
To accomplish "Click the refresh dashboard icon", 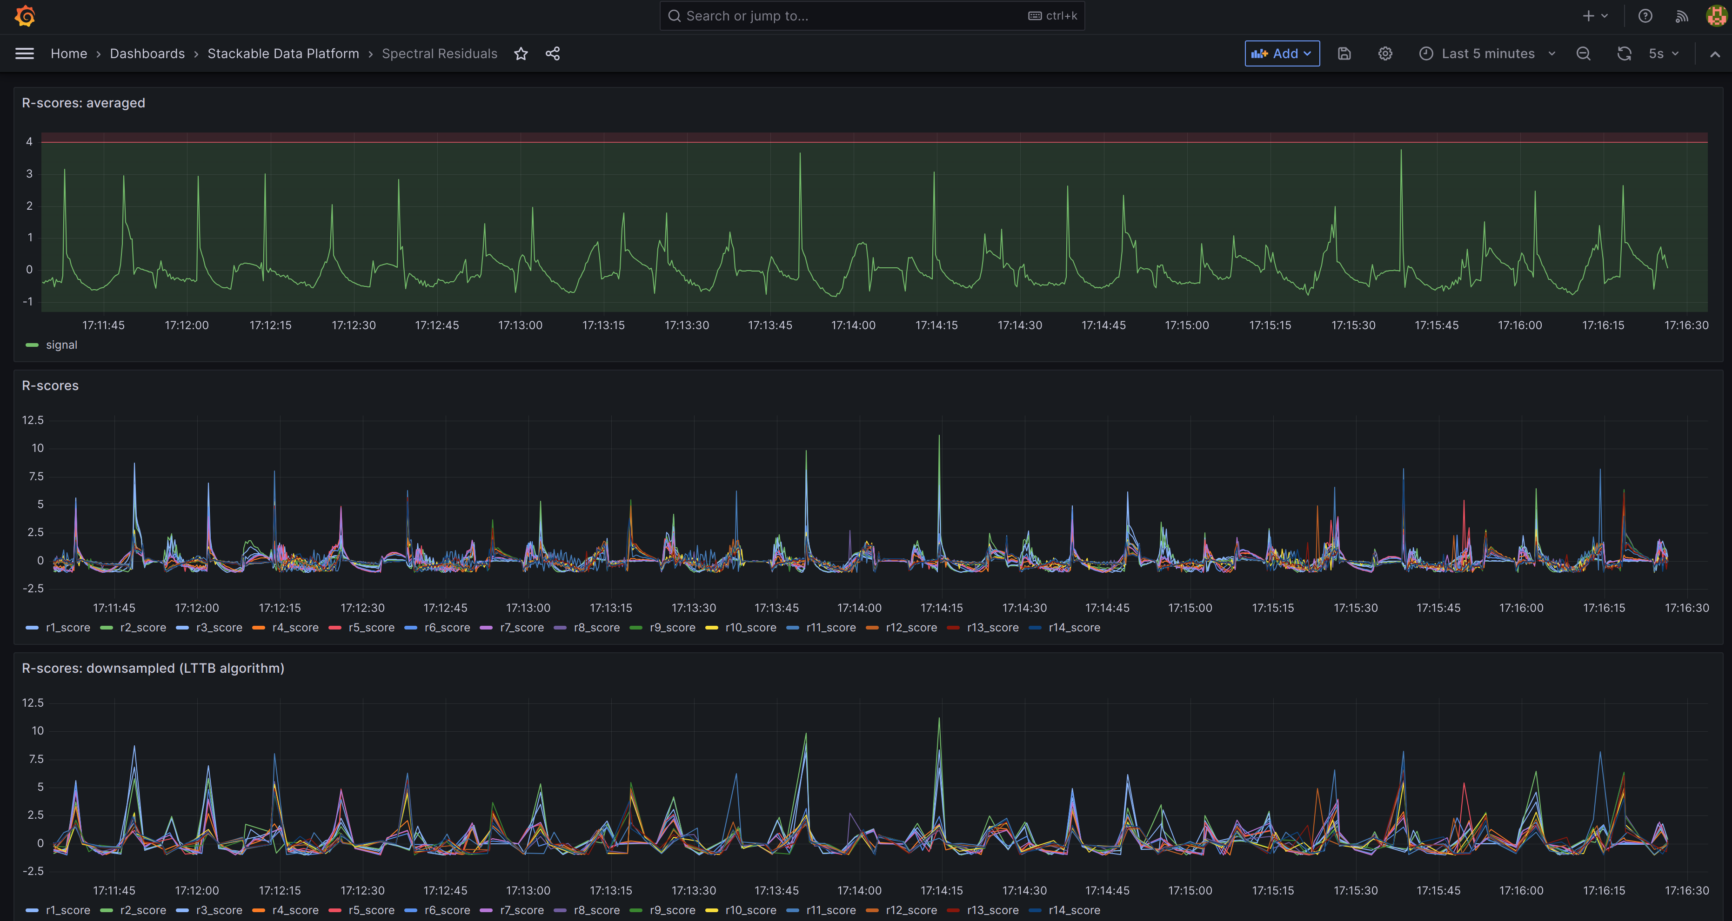I will pyautogui.click(x=1624, y=54).
